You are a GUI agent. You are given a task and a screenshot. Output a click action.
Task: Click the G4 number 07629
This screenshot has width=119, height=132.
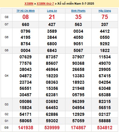point(26,57)
